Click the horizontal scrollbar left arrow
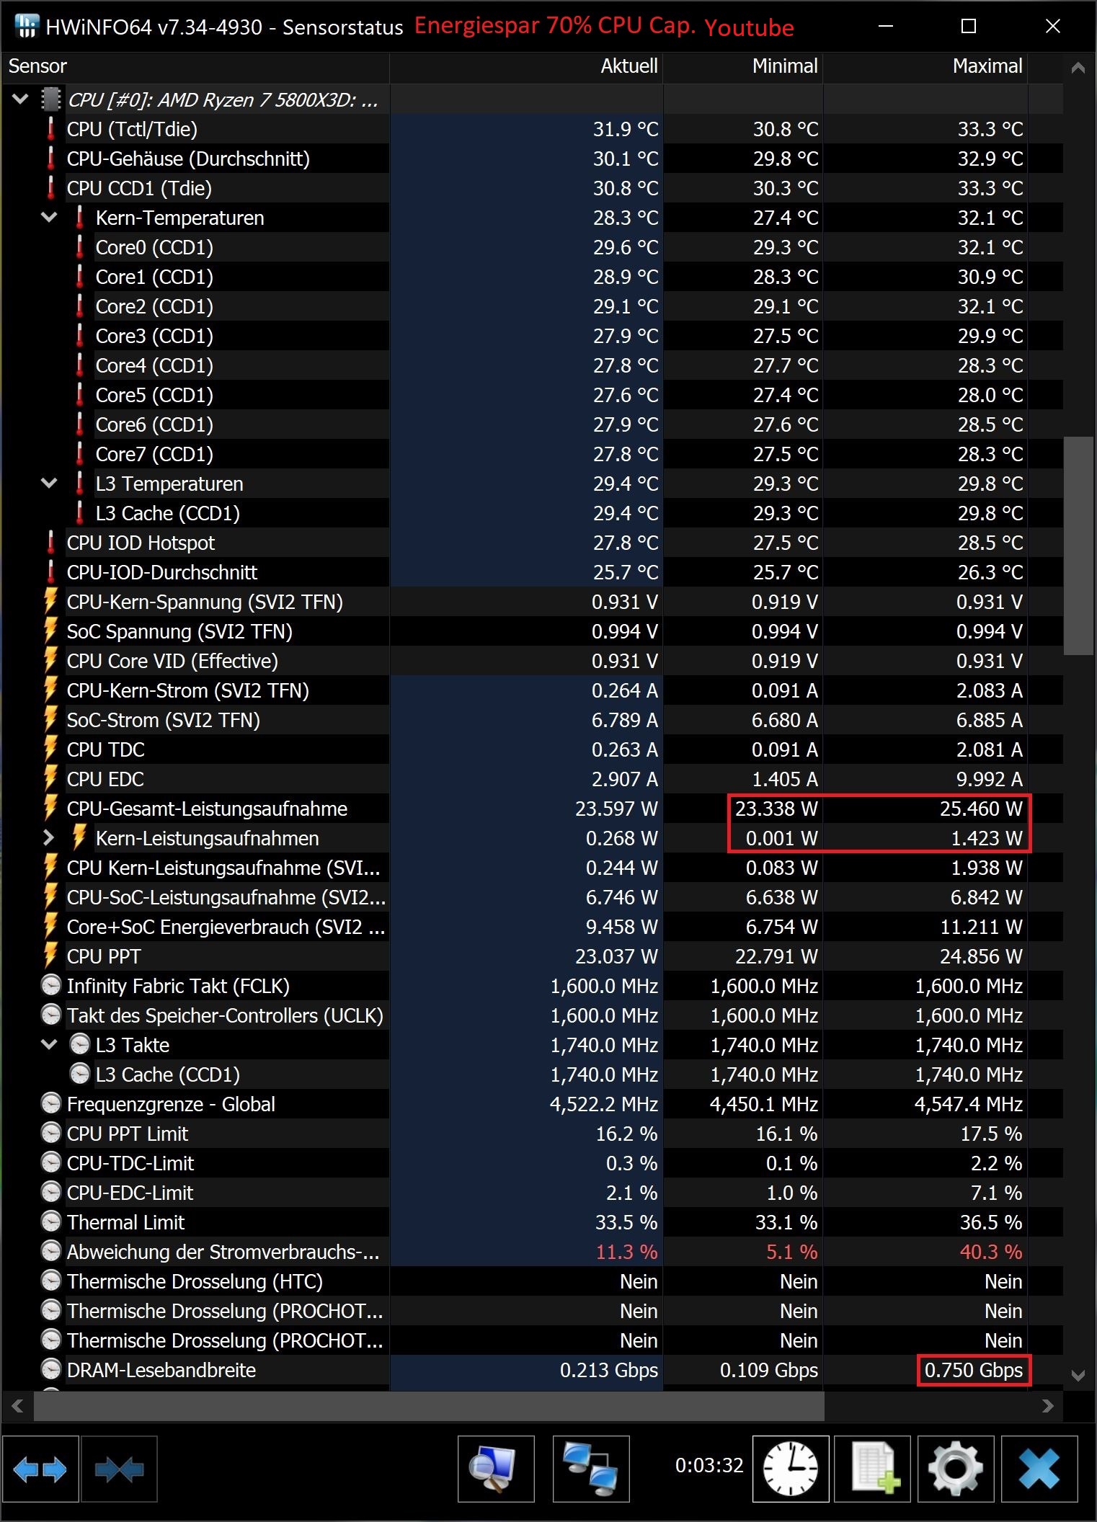 tap(18, 1406)
